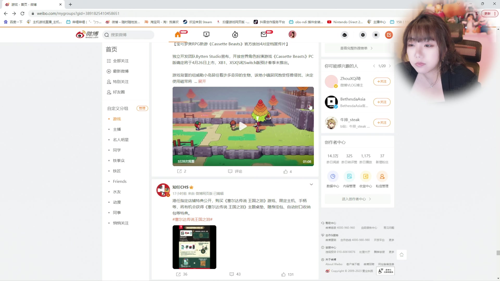Expand the Cassette Beasts post text with 展开

pos(202,81)
